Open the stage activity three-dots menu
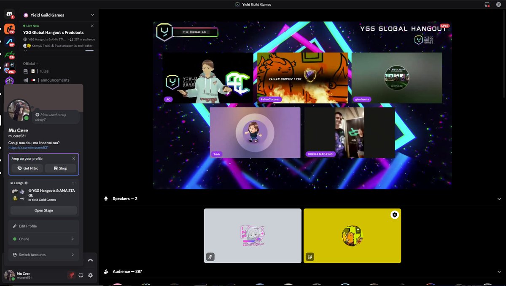Image resolution: width=506 pixels, height=286 pixels. click(x=74, y=183)
